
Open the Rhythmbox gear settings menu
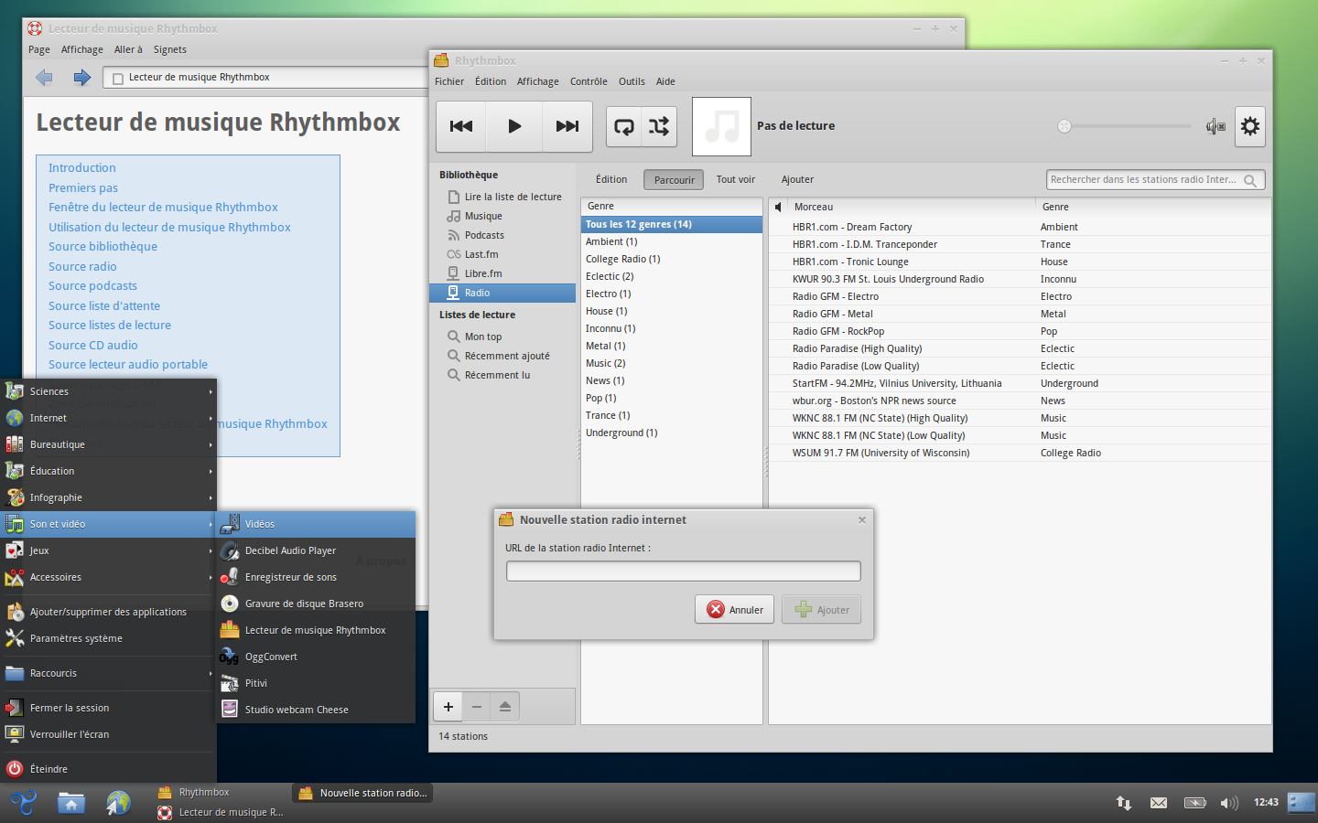pos(1250,126)
